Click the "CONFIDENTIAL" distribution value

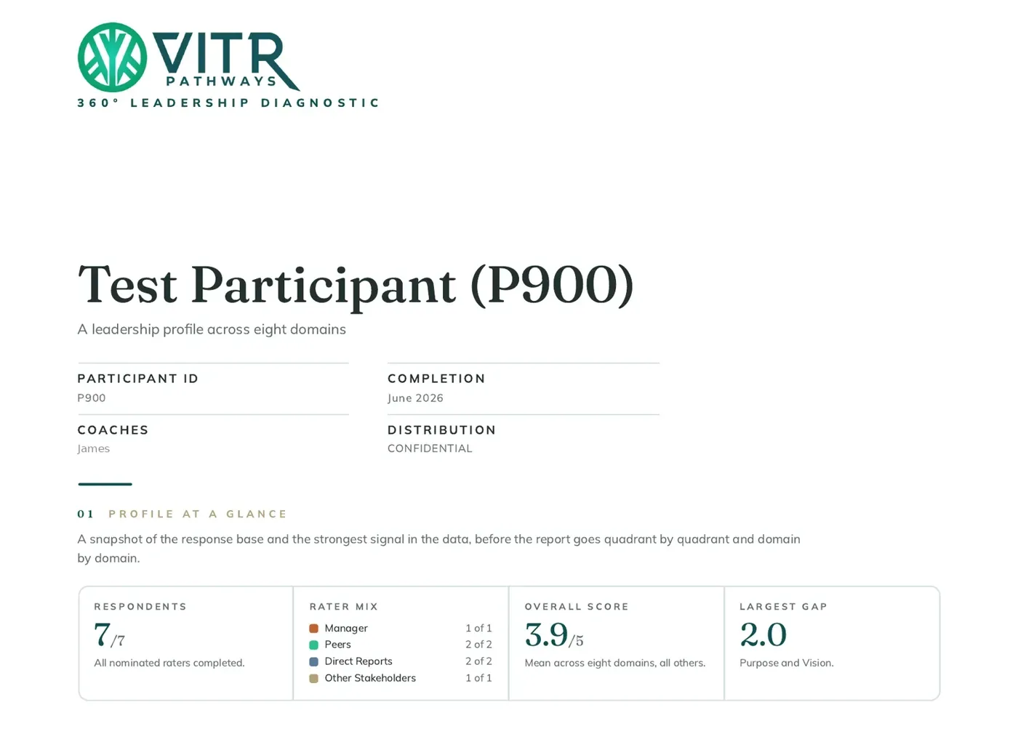pos(430,449)
